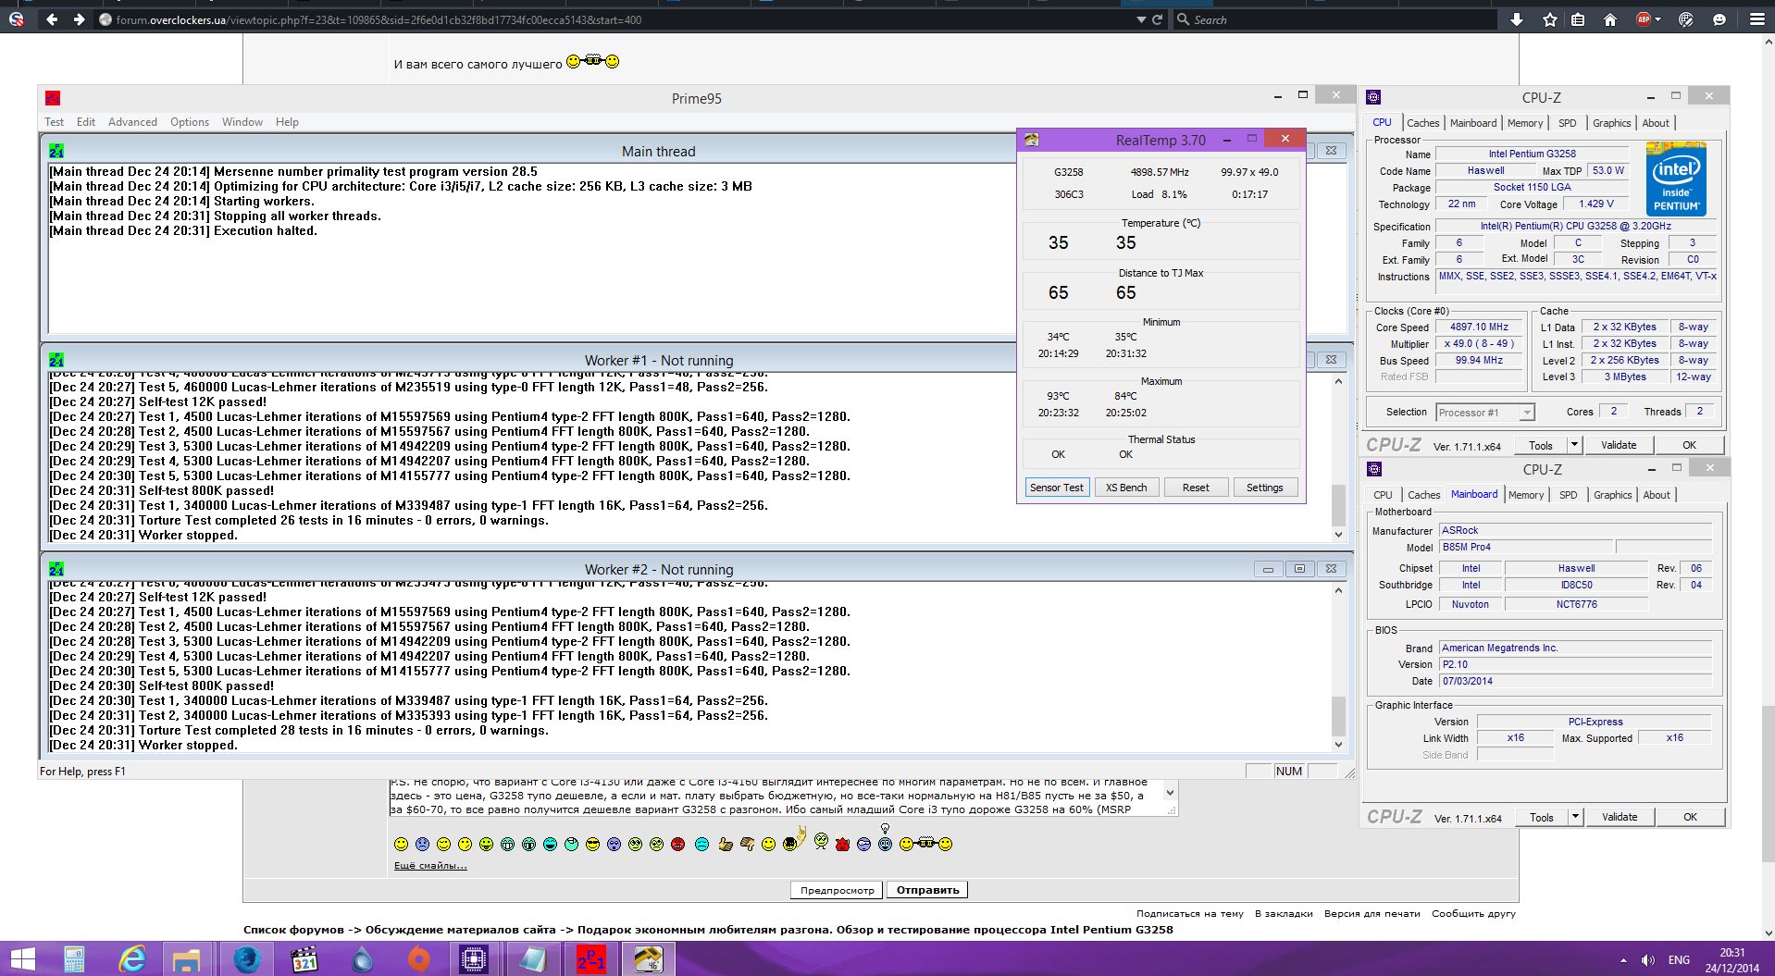Switch to RealTemp taskbar button
This screenshot has height=976, width=1775.
tap(648, 958)
